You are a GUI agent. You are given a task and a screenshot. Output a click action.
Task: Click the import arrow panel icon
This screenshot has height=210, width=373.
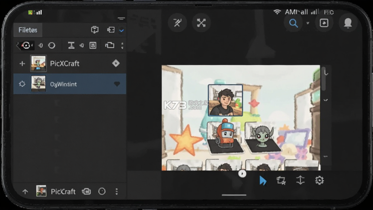click(111, 30)
